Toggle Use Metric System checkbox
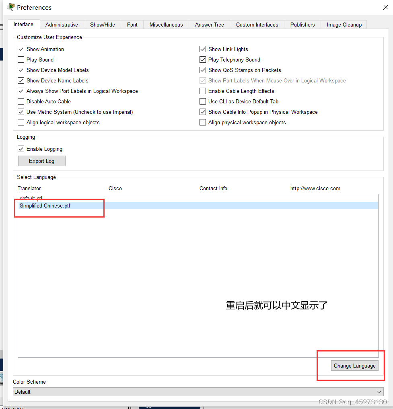 (21, 112)
